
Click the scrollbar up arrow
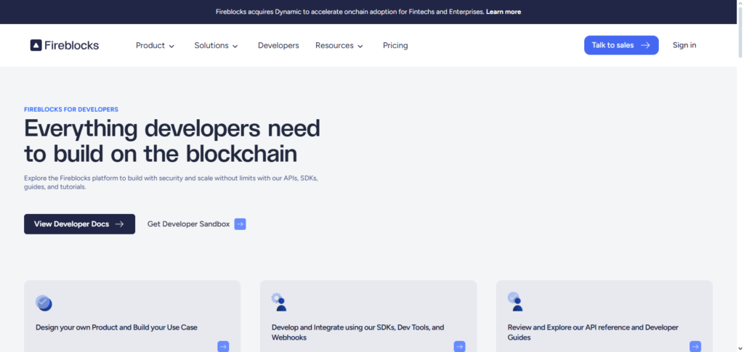pyautogui.click(x=740, y=4)
